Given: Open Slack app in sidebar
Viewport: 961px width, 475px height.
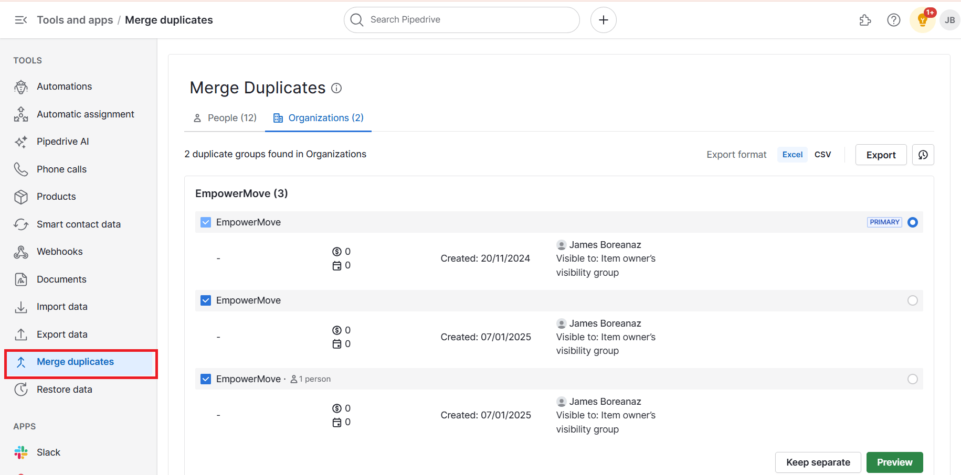Looking at the screenshot, I should point(48,452).
